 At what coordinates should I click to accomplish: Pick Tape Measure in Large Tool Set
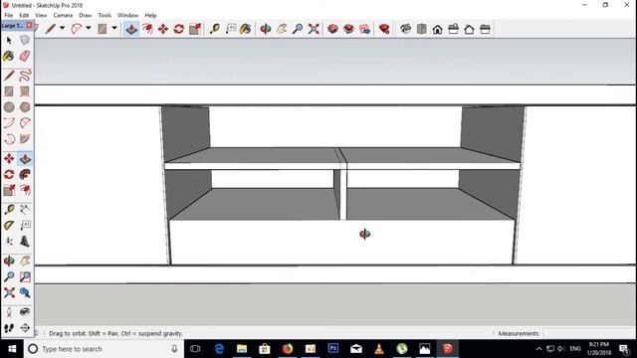tap(9, 210)
